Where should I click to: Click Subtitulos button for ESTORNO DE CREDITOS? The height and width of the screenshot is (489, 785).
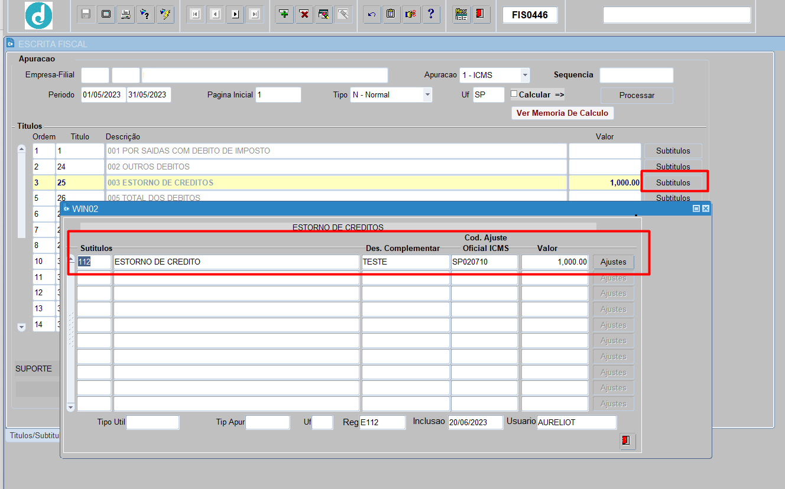tap(673, 182)
